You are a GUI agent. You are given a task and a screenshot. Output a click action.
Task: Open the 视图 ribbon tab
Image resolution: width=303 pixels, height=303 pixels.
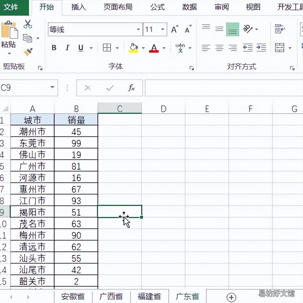253,7
